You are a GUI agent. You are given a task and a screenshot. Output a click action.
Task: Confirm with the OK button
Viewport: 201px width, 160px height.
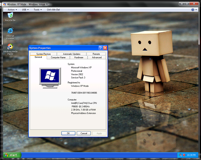(x=68, y=133)
